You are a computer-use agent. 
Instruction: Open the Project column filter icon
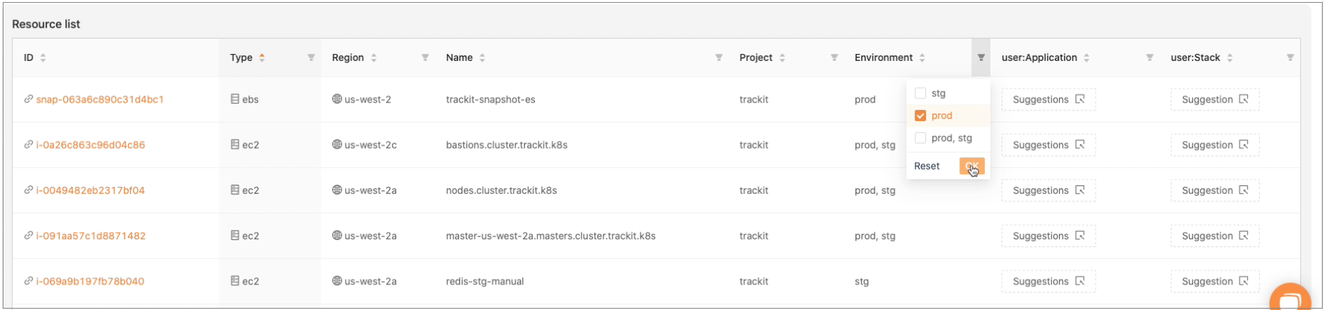pos(834,57)
